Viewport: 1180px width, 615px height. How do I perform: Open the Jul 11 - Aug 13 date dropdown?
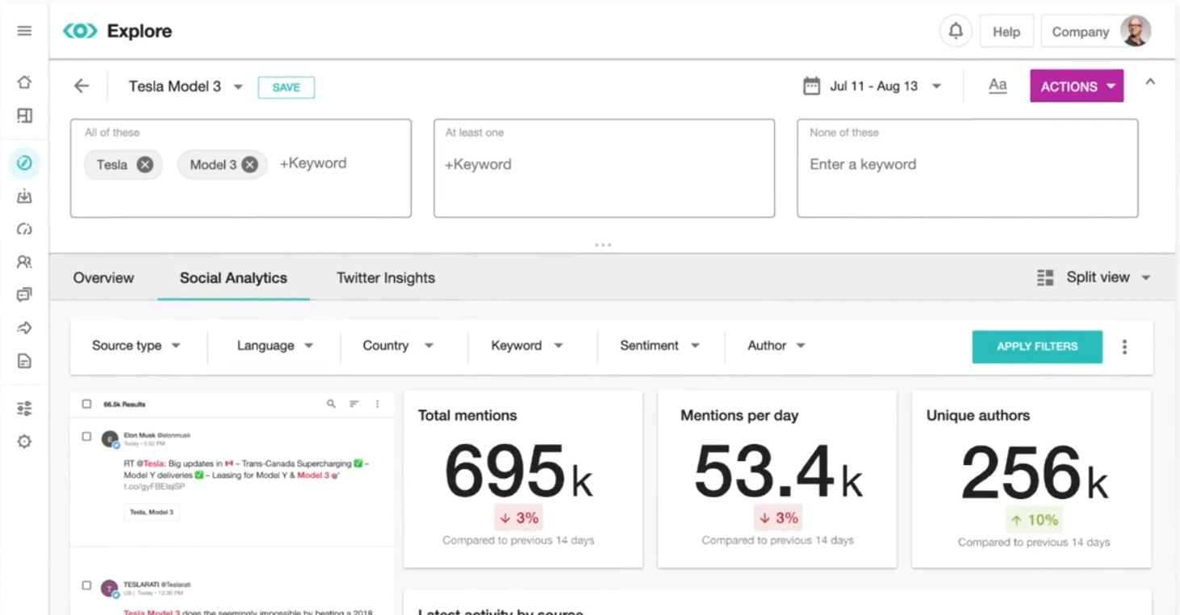click(x=936, y=86)
